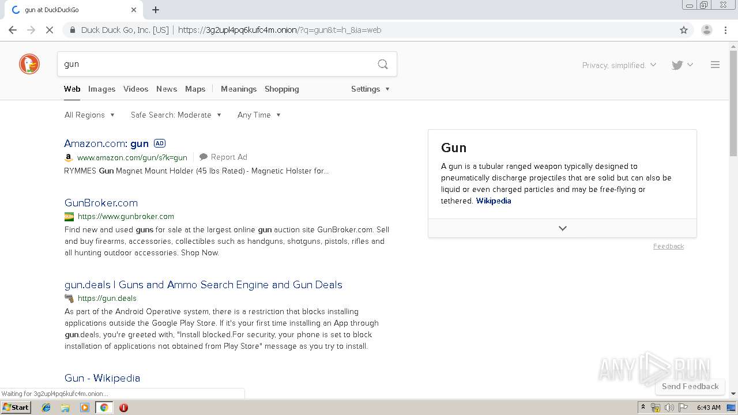Viewport: 738px width, 415px height.
Task: Open the Twitter bird icon menu
Action: coord(682,65)
